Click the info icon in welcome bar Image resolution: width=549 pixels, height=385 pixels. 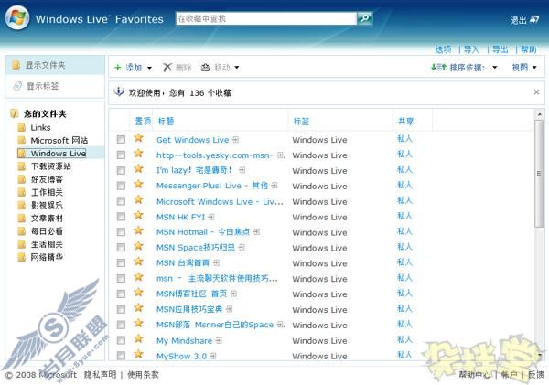[x=119, y=92]
